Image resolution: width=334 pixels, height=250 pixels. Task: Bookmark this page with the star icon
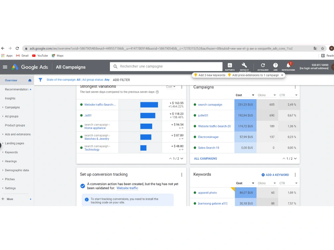coord(323,48)
